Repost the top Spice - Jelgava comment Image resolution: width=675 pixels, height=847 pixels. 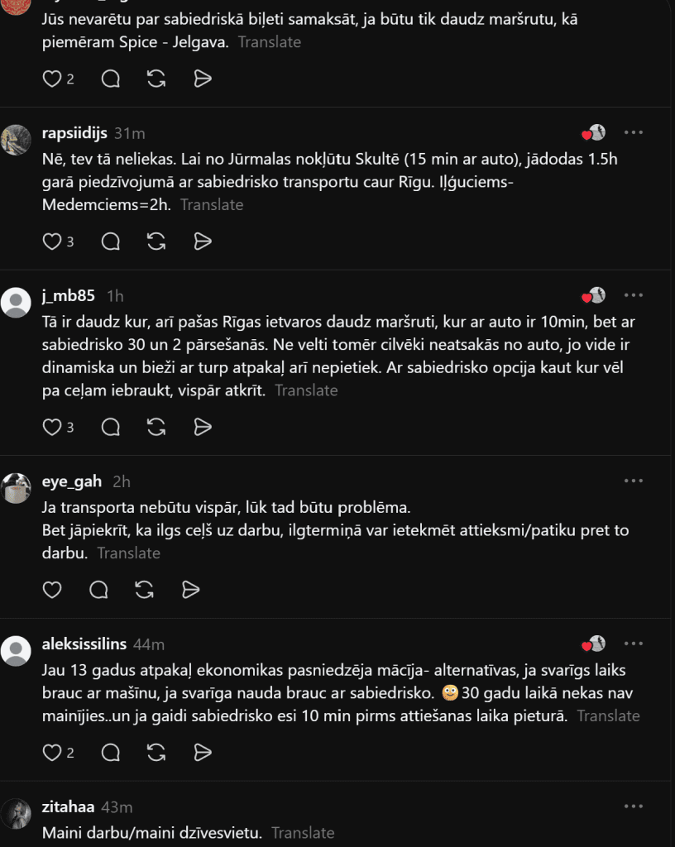[x=156, y=79]
